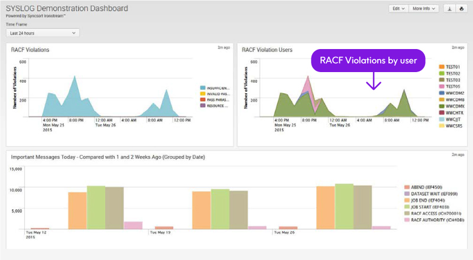The width and height of the screenshot is (473, 260).
Task: Click the TEST05 legend color swatch
Action: coord(442,86)
